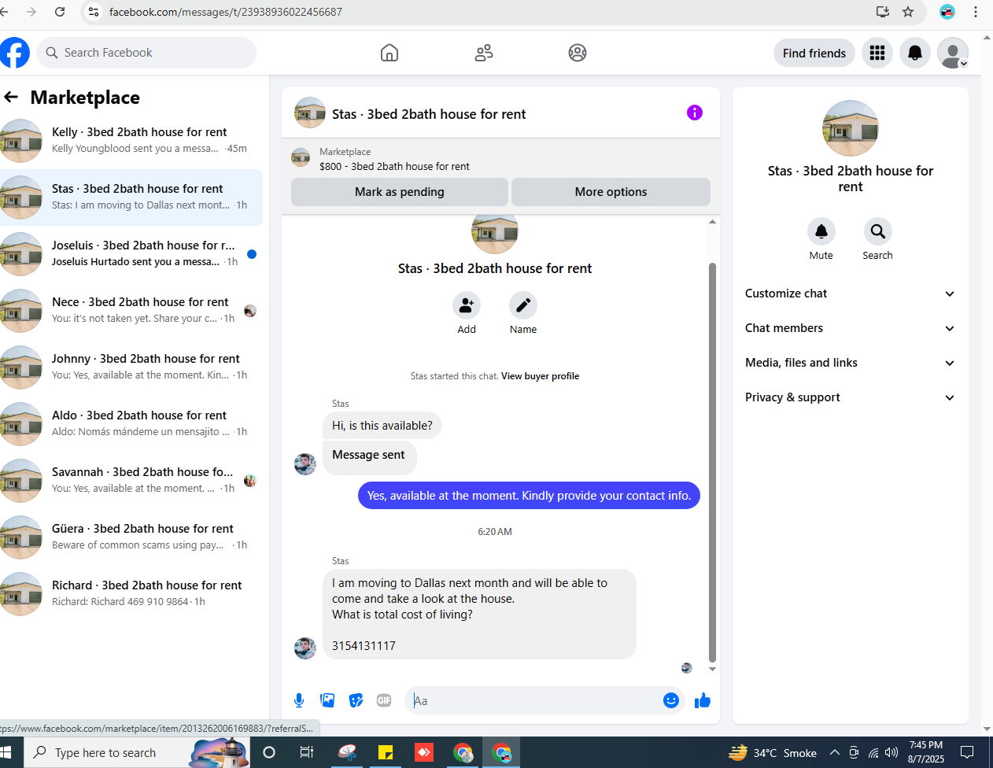Click Stas avatar beside phone number message
Viewport: 993px width, 768px height.
coord(305,648)
